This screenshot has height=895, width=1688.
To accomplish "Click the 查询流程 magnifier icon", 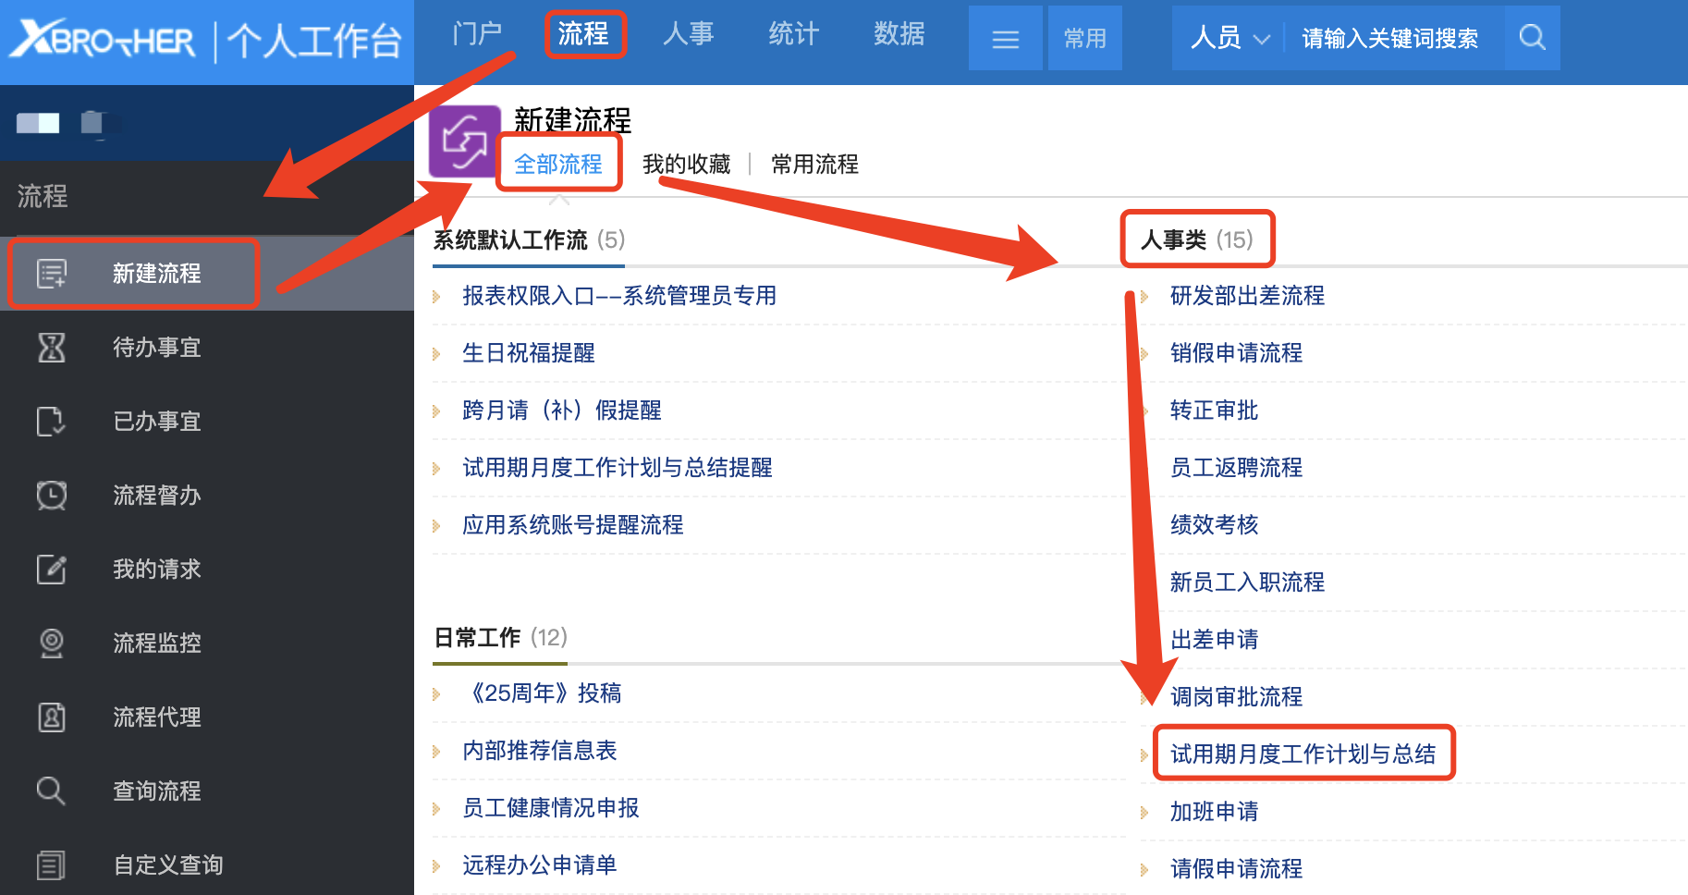I will (52, 791).
